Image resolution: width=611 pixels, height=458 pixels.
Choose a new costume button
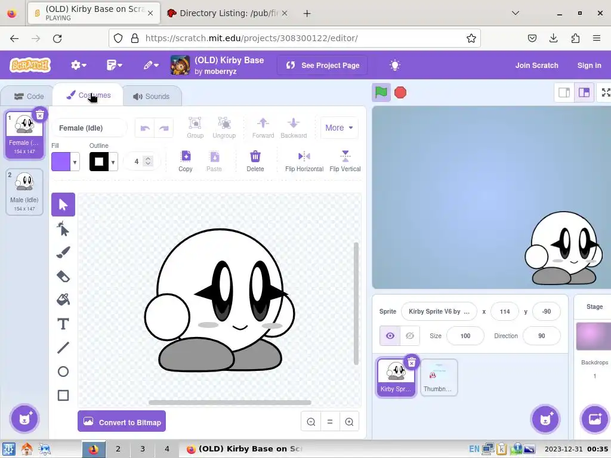pyautogui.click(x=24, y=419)
